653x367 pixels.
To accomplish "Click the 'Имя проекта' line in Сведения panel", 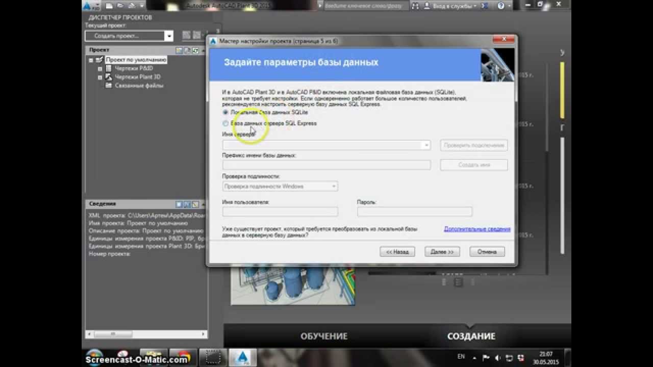I will click(138, 223).
